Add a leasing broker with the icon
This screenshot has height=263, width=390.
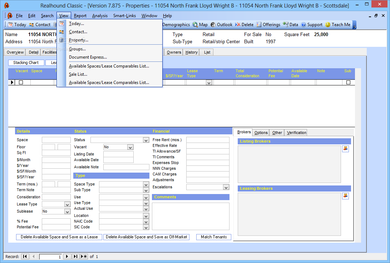(x=345, y=196)
